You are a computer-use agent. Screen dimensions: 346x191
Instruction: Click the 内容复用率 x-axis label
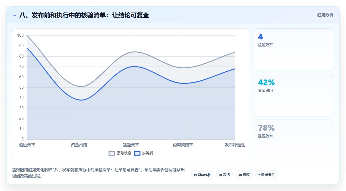pos(183,145)
